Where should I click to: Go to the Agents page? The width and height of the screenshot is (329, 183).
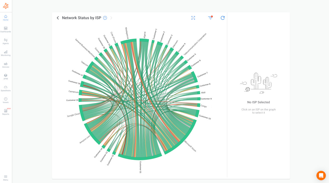pos(5,41)
